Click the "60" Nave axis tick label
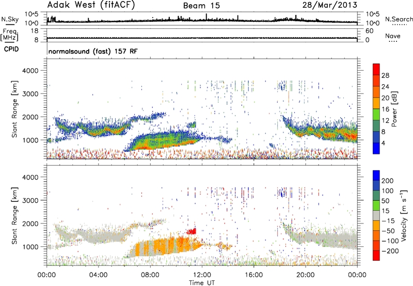 [369, 31]
